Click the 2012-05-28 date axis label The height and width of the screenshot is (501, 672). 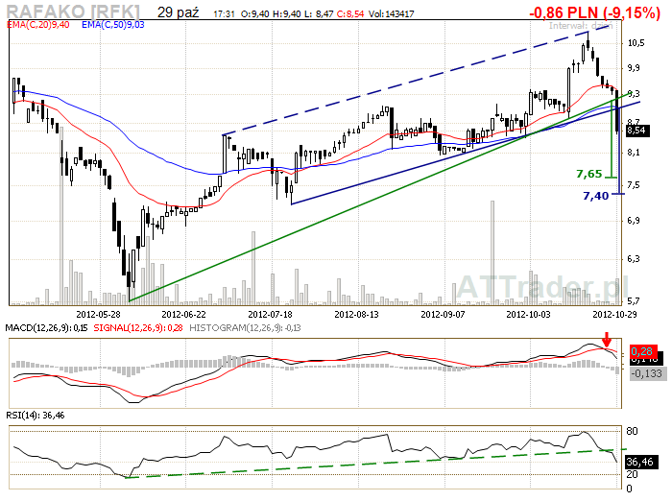coord(98,314)
